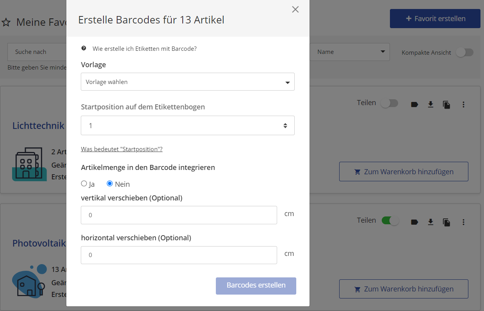Click the vertikal verschieben input field
The image size is (484, 311).
179,215
